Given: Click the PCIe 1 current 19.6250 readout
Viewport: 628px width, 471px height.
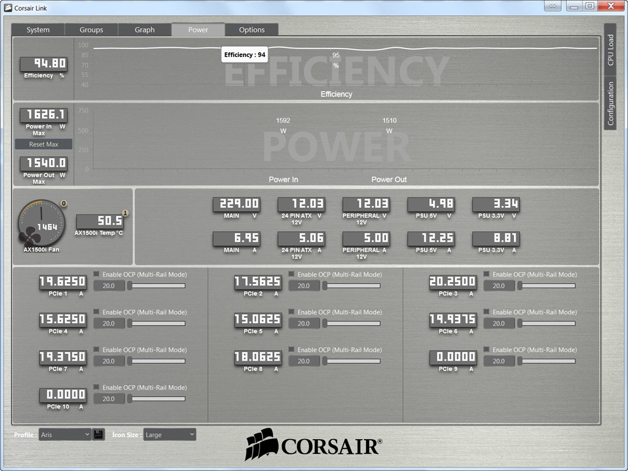Looking at the screenshot, I should click(63, 281).
